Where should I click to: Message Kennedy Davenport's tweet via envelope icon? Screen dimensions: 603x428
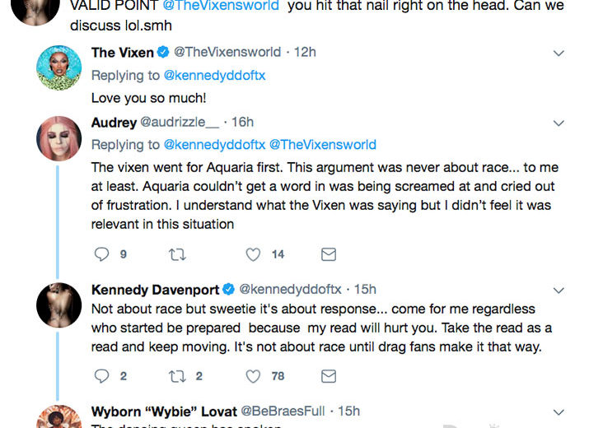(328, 376)
